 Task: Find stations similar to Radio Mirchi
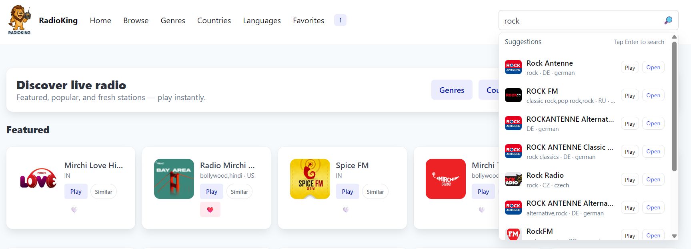(x=239, y=192)
